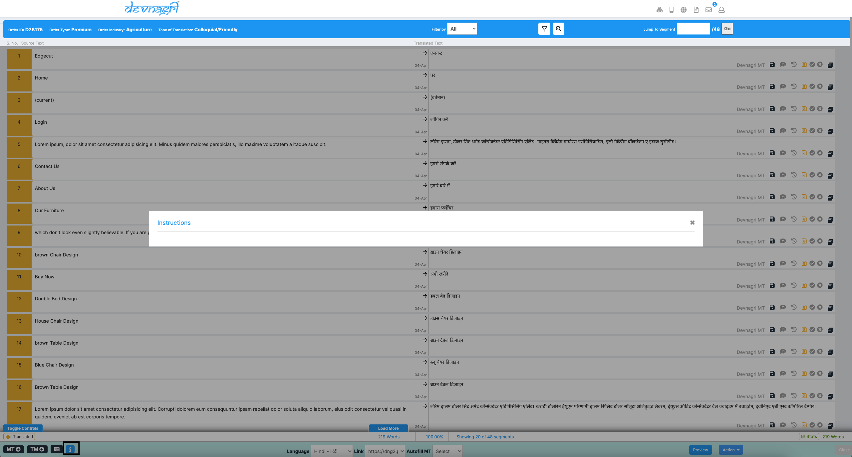Open the globe icon in header

pos(684,10)
